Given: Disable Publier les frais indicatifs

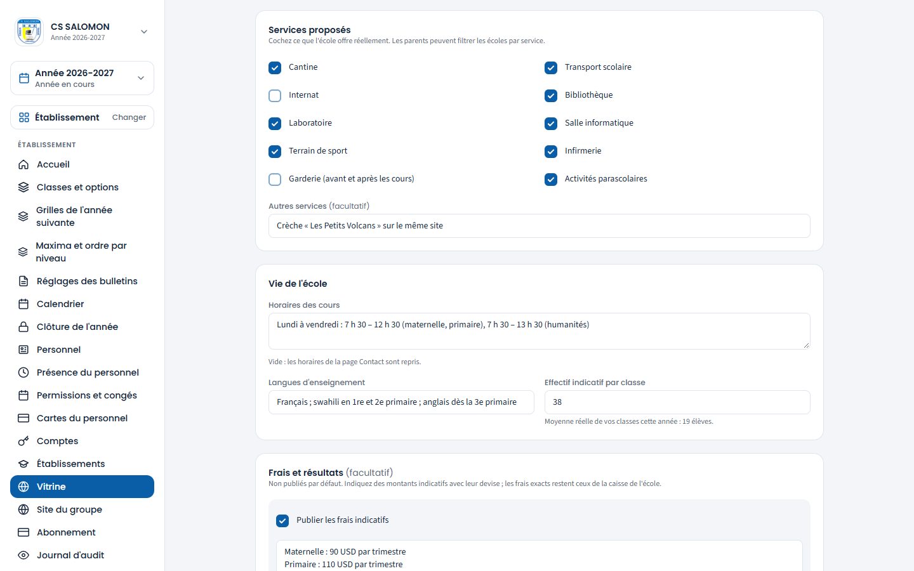Looking at the screenshot, I should click(x=282, y=521).
